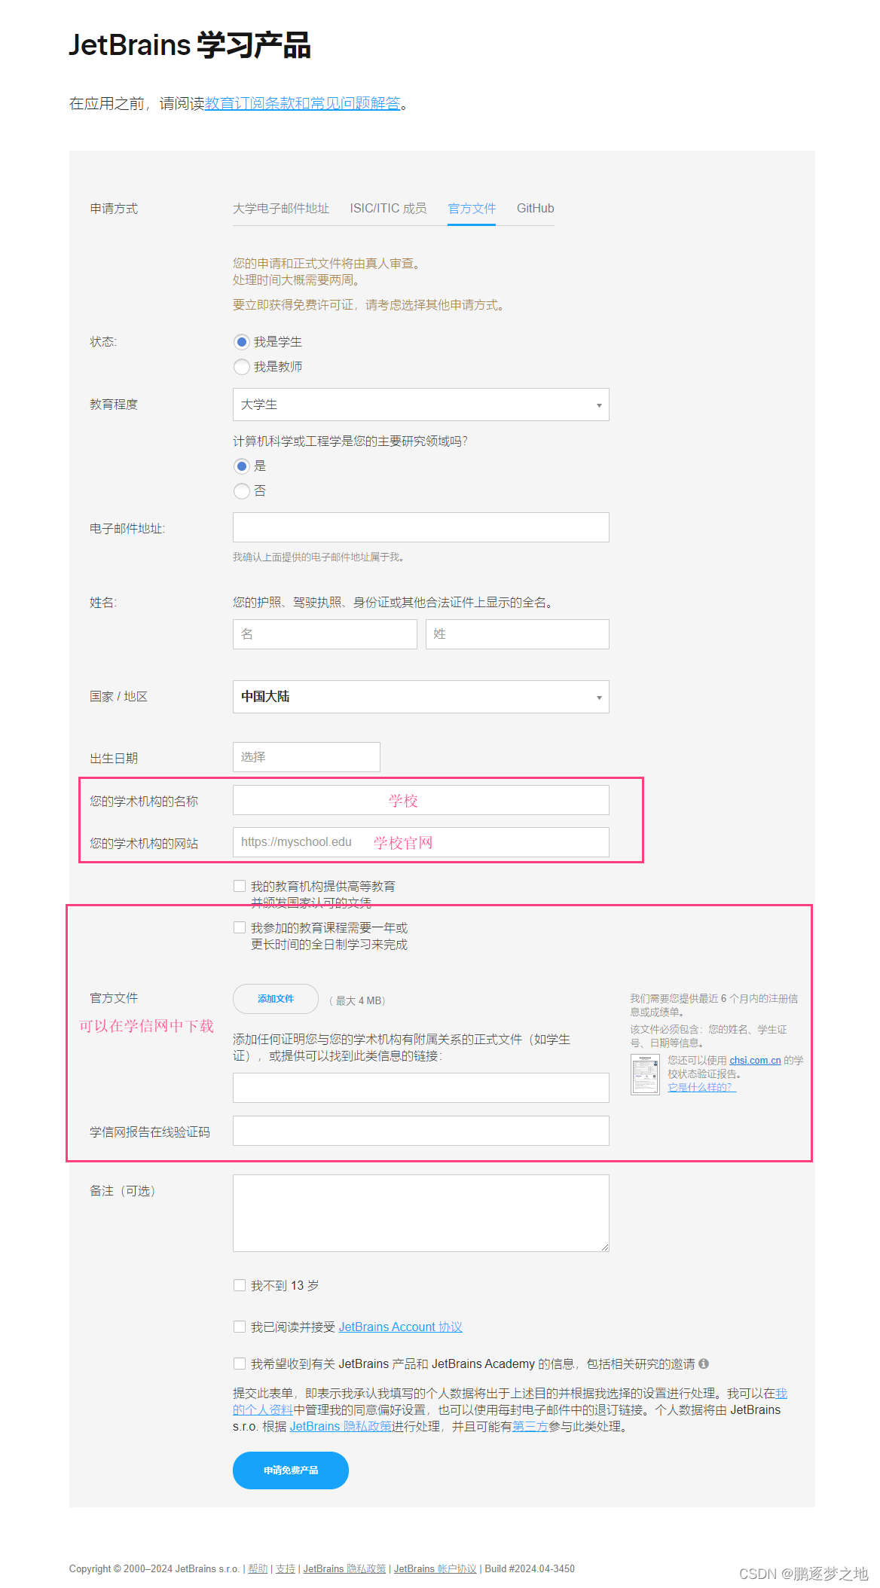
Task: Choose 否 for computer science field
Action: click(241, 491)
